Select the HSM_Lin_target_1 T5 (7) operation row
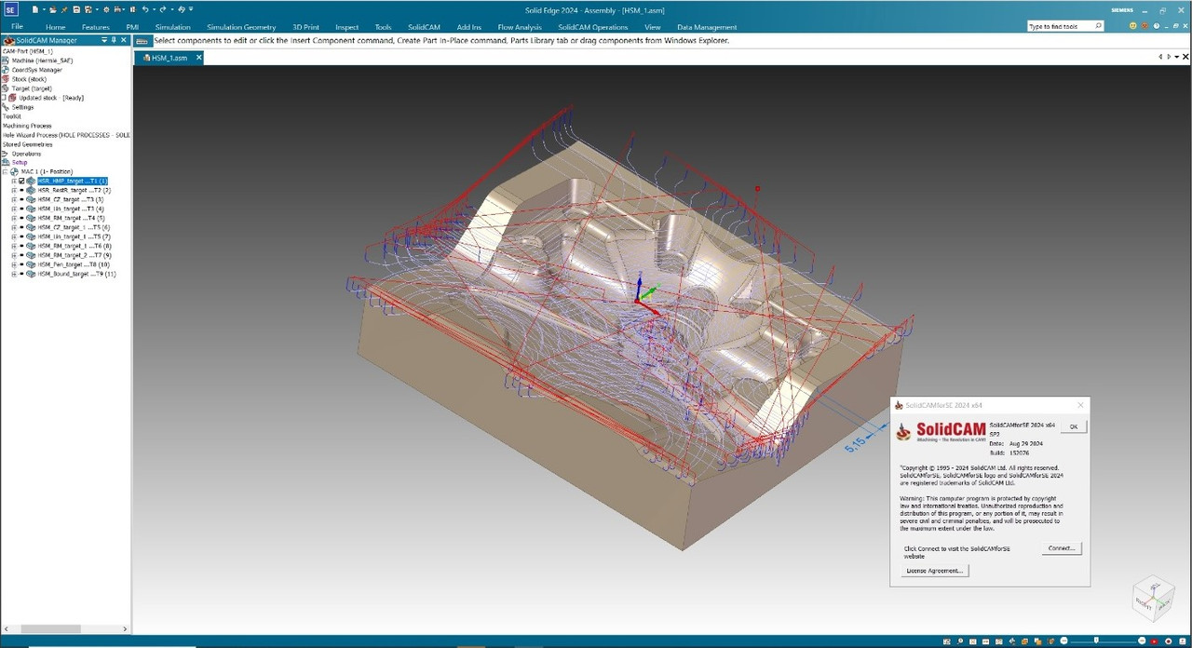This screenshot has height=648, width=1192. (74, 236)
